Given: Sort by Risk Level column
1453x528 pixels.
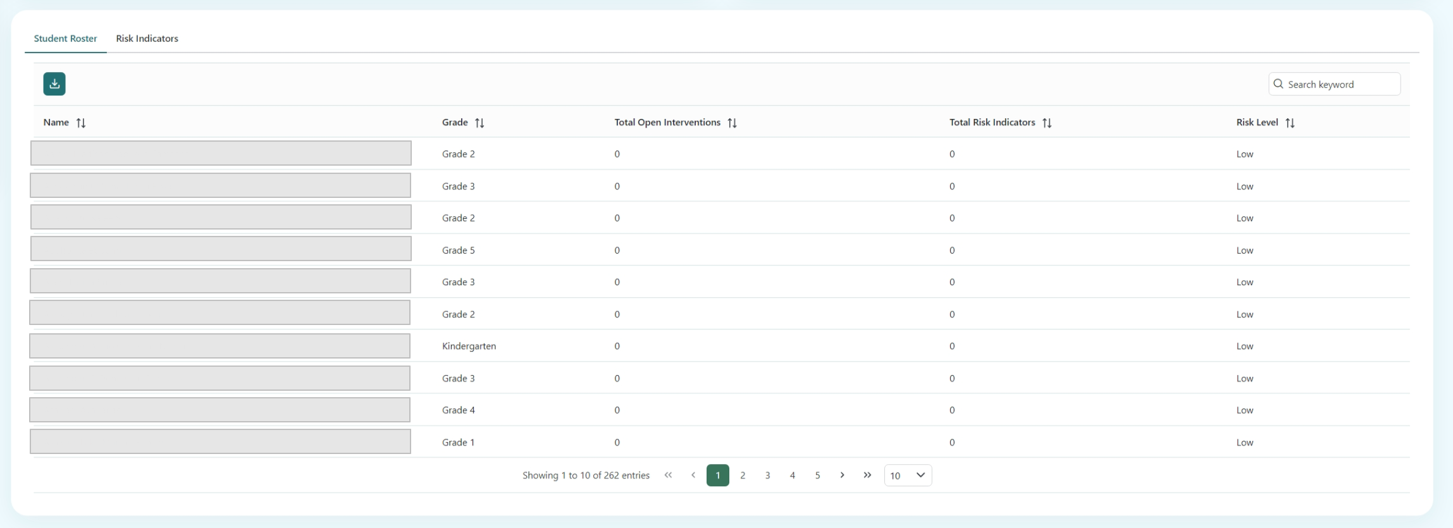Looking at the screenshot, I should click(1290, 123).
